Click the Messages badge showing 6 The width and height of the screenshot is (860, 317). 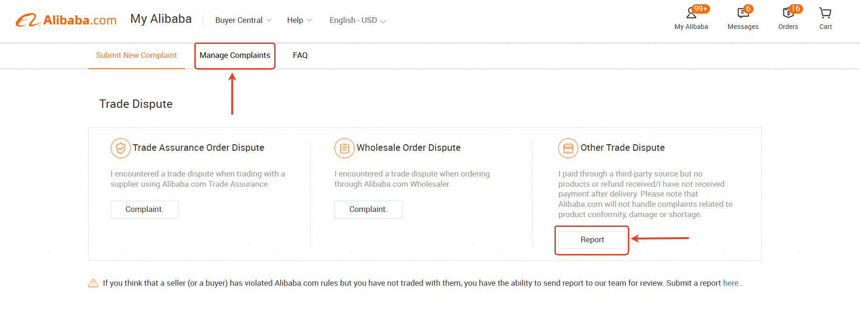pos(748,8)
